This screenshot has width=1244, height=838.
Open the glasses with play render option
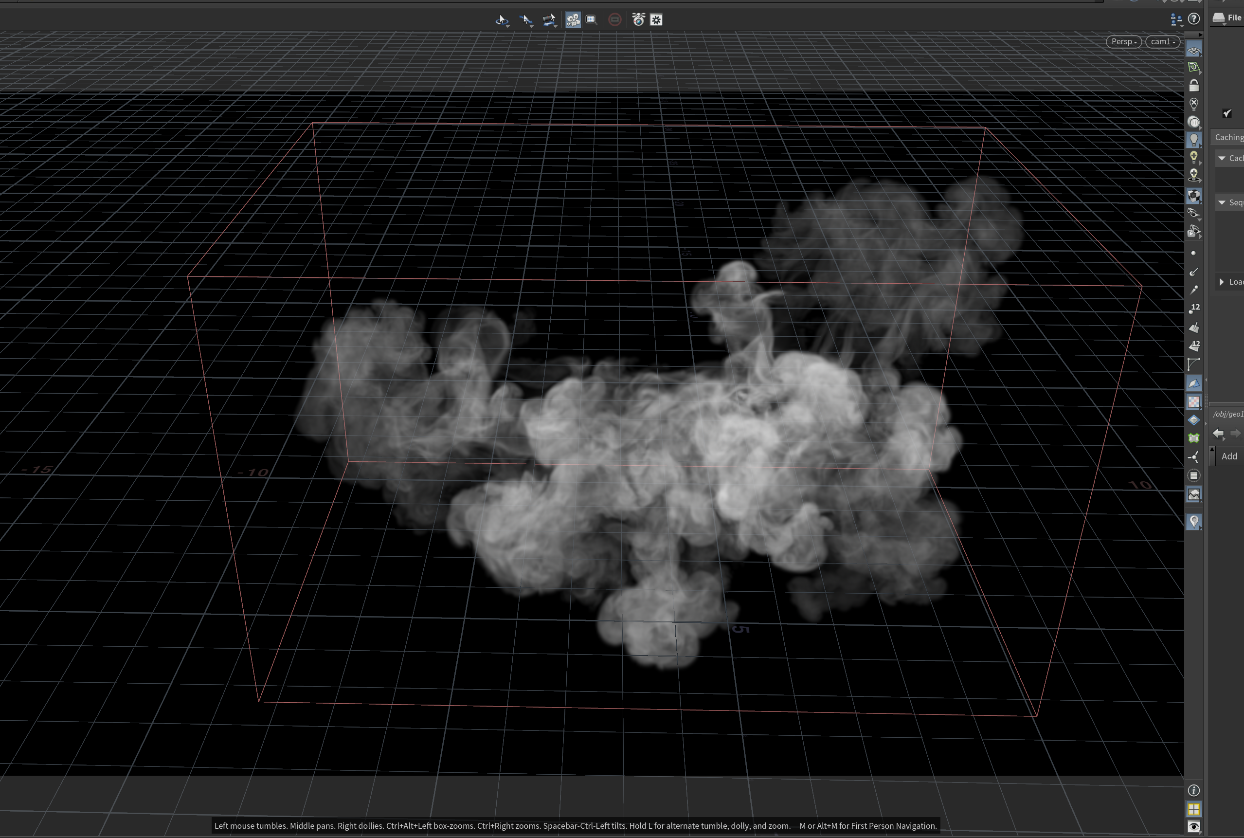click(x=1194, y=232)
